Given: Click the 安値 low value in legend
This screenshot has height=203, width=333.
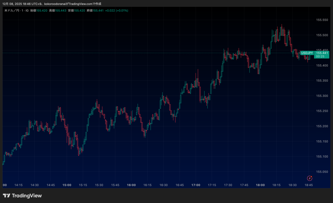Looking at the screenshot, I should tap(79, 10).
